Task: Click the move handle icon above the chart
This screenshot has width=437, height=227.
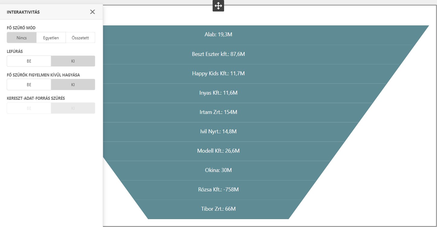Action: (x=218, y=6)
